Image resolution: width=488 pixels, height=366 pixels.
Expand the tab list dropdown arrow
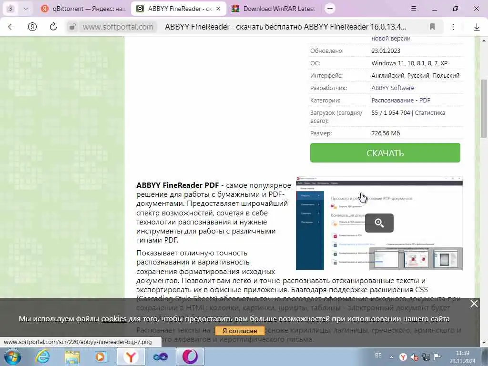click(x=26, y=9)
